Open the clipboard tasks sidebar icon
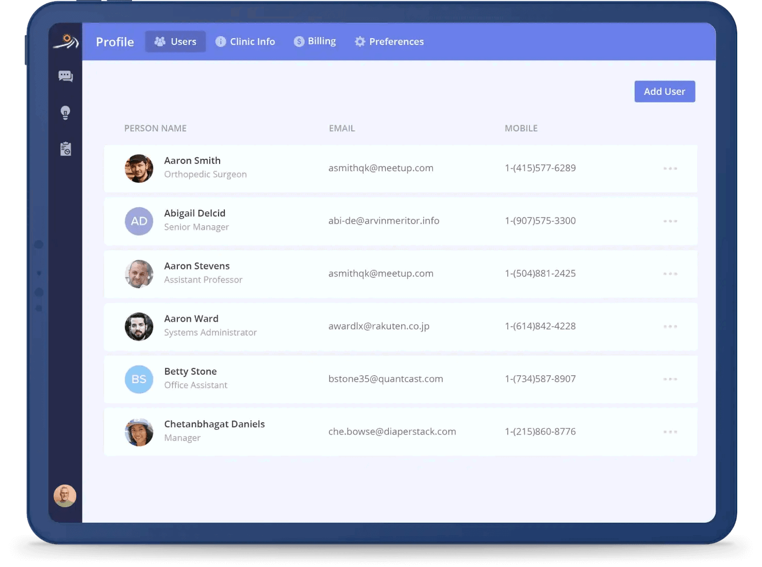Screen dimensions: 762x567 point(65,149)
